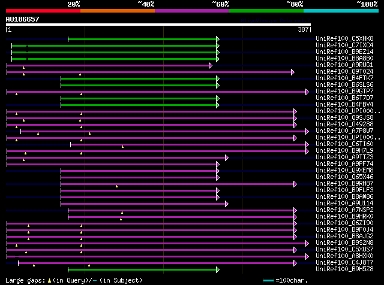Open hit UniRef100_B8A8B0
This screenshot has height=285, width=384.
tap(344, 58)
